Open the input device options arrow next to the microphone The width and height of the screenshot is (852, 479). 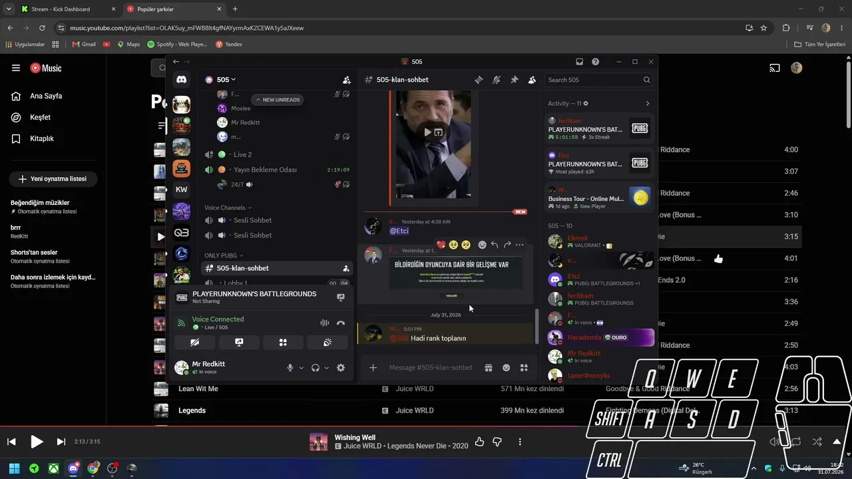(301, 368)
